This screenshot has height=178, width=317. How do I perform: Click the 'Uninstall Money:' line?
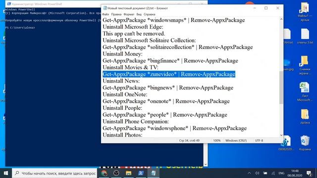pyautogui.click(x=122, y=54)
